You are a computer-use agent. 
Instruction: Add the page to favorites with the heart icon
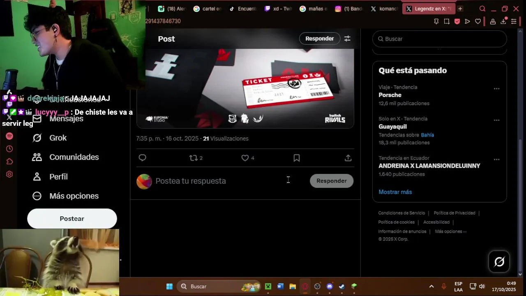[478, 21]
